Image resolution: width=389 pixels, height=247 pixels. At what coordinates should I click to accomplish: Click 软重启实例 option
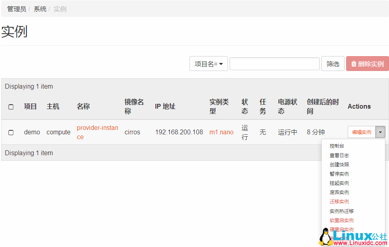click(x=341, y=220)
